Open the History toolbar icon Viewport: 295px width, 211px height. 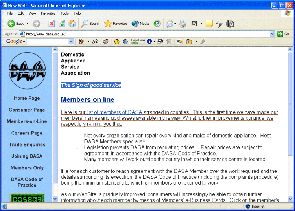tap(157, 24)
